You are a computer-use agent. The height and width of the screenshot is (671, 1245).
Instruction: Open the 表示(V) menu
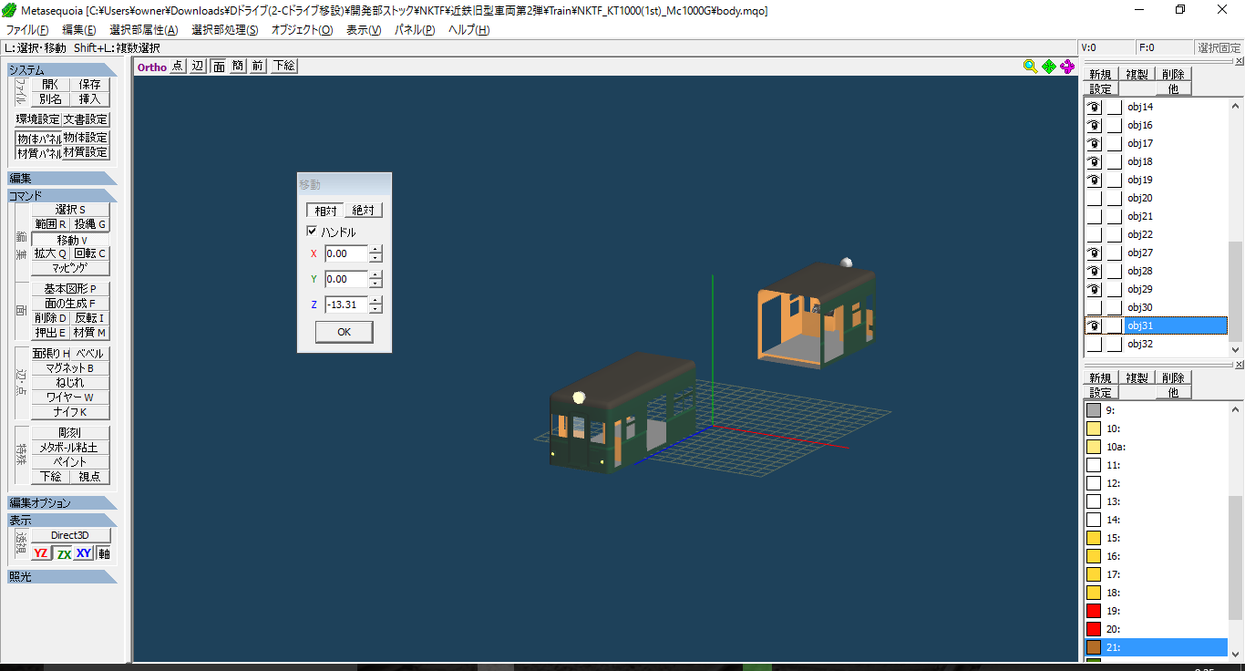(x=364, y=30)
